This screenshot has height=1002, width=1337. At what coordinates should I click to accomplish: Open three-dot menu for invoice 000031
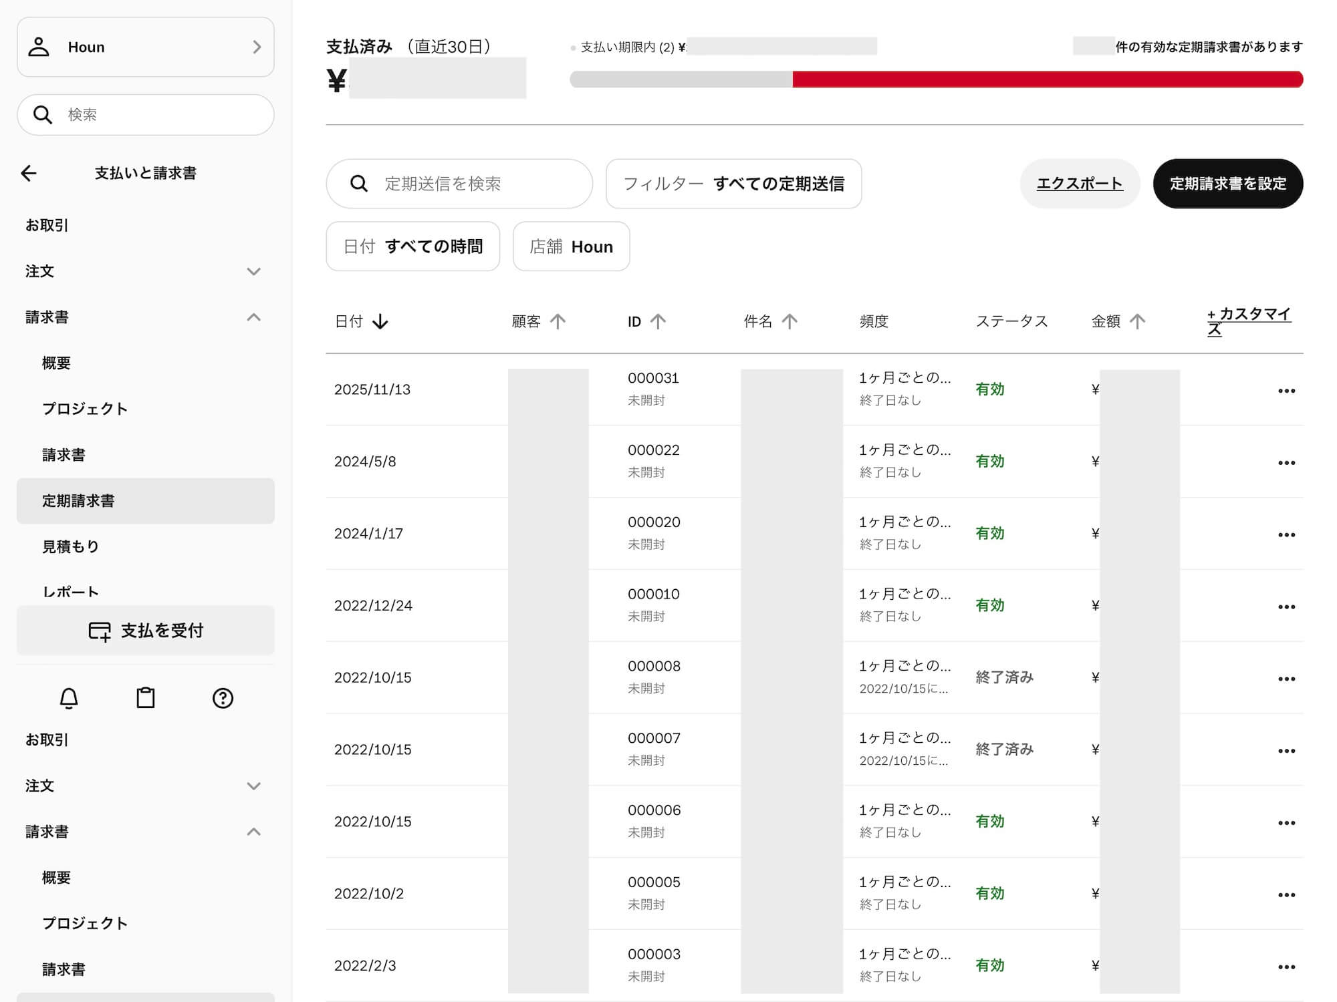tap(1286, 391)
